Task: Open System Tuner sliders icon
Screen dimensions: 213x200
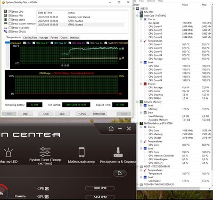Action: 45,152
